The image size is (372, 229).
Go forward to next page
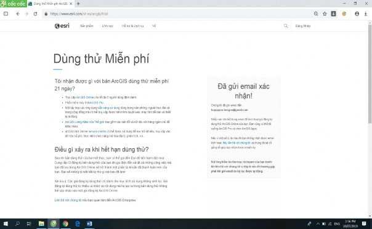[x=26, y=14]
